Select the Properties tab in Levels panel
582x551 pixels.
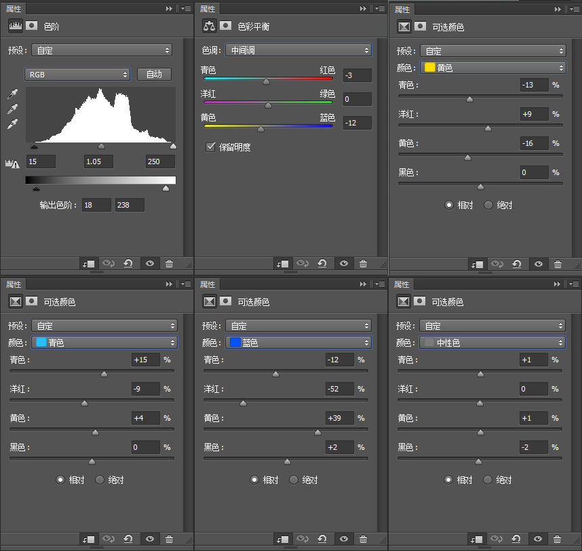pos(14,9)
